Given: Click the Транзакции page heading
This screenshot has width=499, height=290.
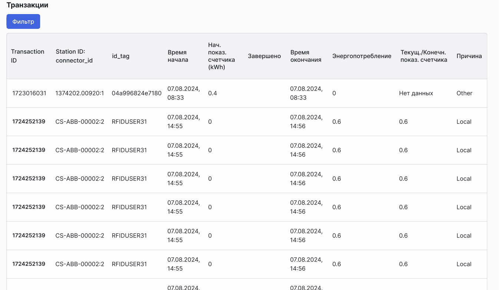Looking at the screenshot, I should [27, 5].
